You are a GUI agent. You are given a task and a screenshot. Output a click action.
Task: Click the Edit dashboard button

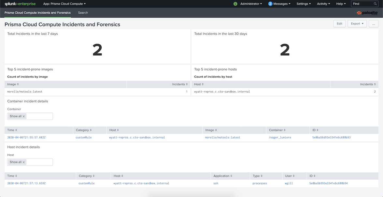click(x=339, y=24)
